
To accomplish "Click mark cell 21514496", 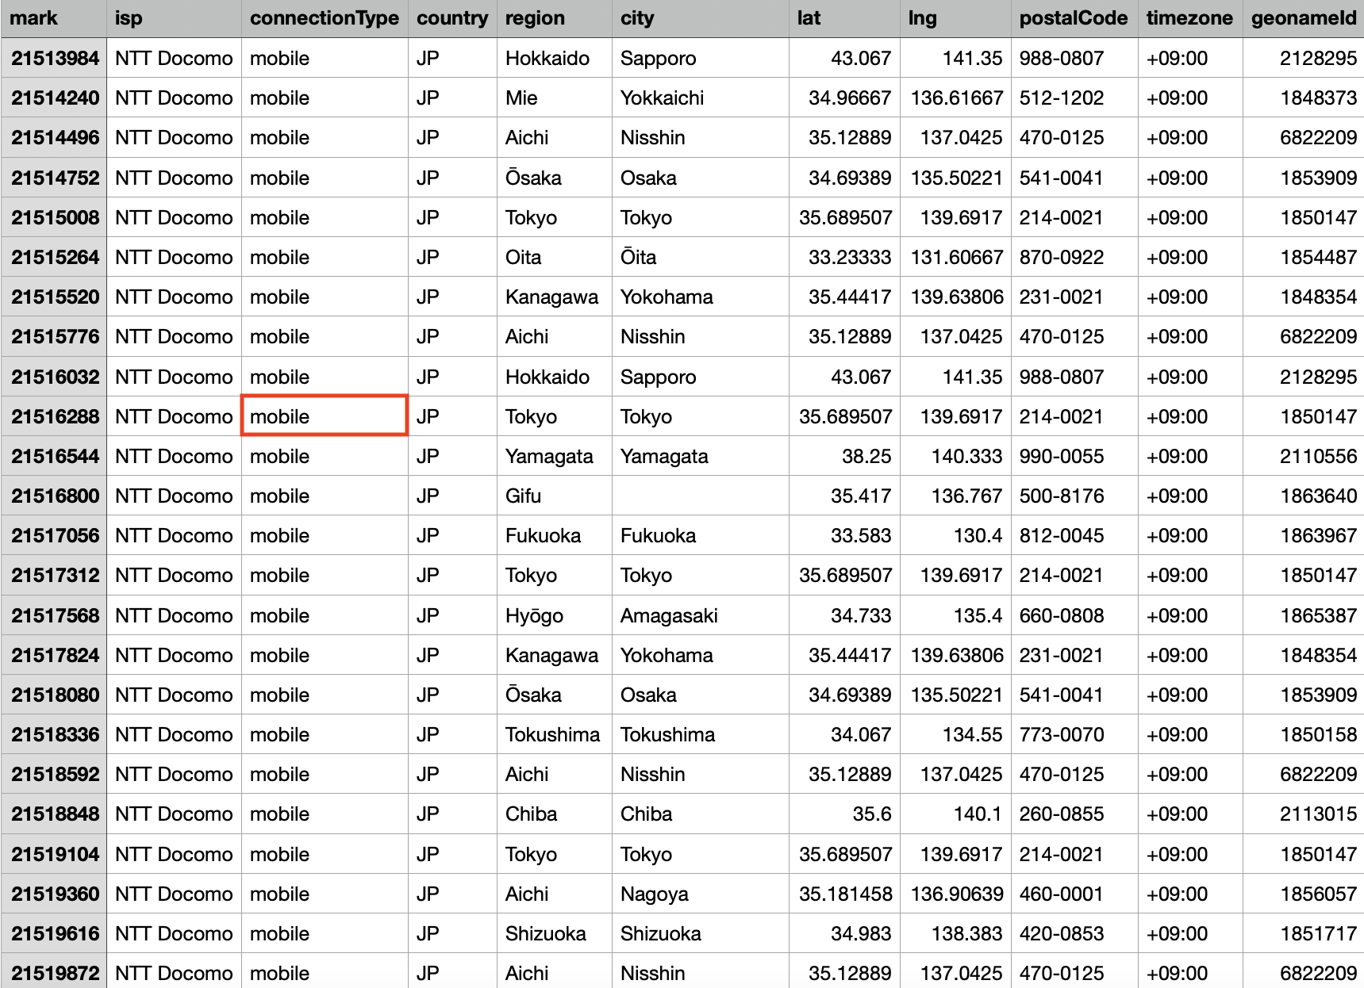I will pos(54,137).
